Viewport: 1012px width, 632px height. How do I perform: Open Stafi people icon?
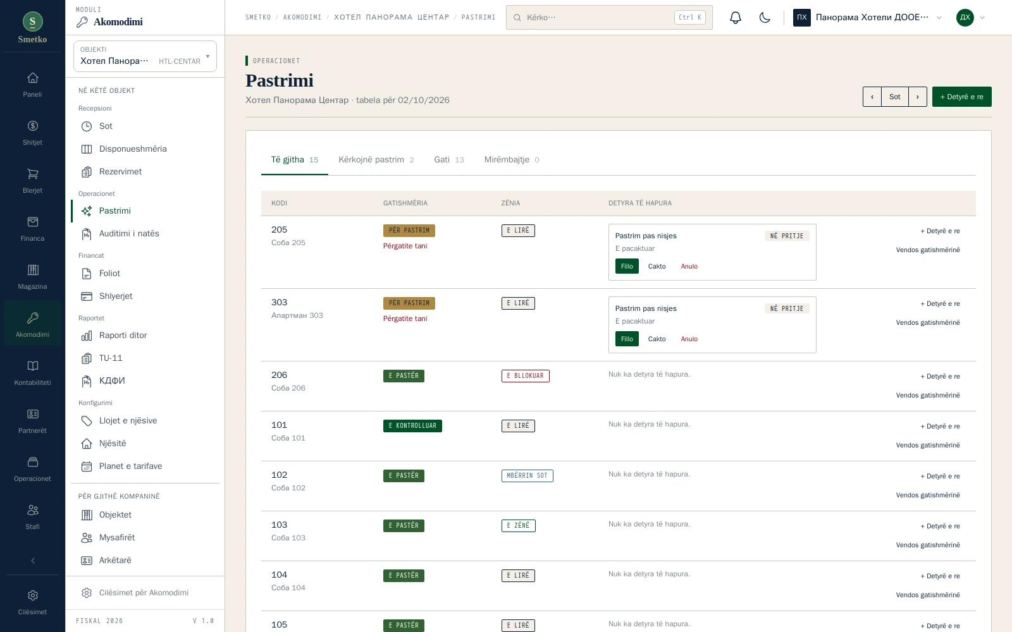[x=32, y=518]
